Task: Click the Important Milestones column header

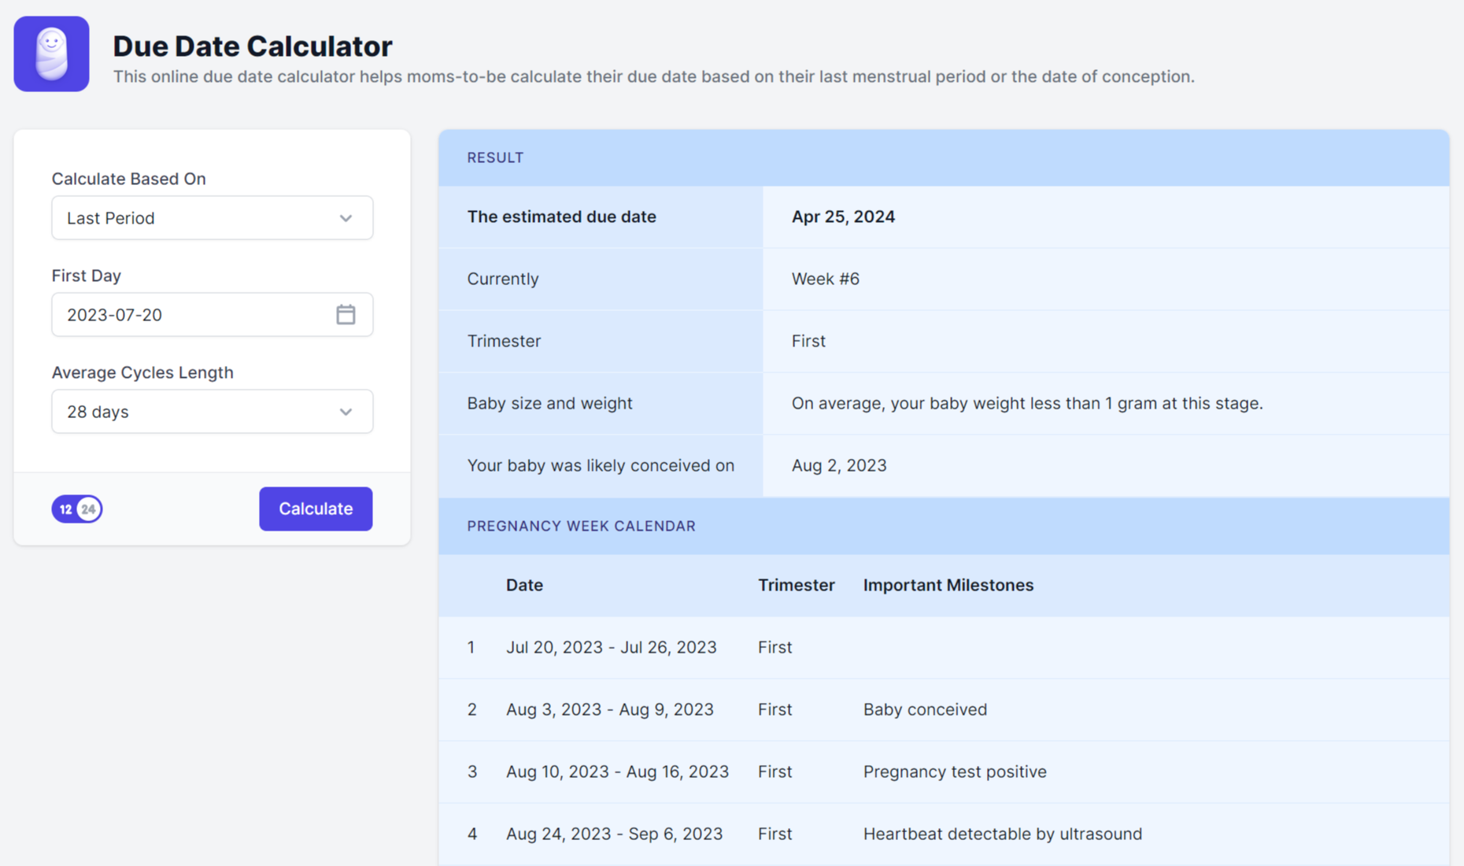Action: [x=948, y=585]
